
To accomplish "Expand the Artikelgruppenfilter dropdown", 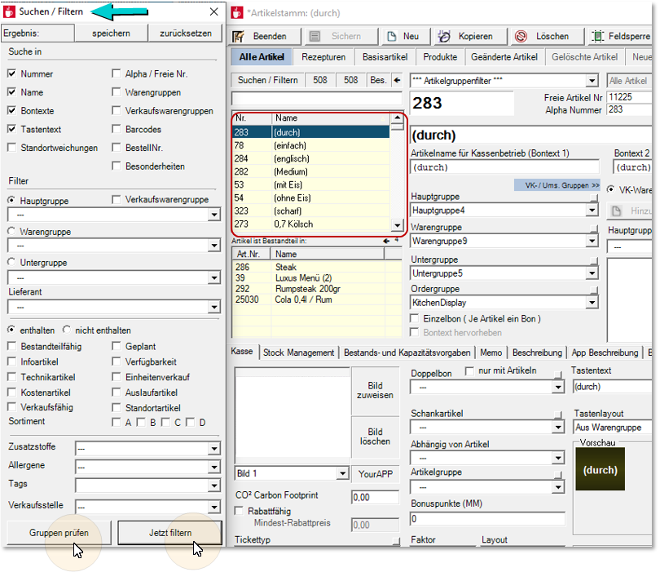I will (592, 81).
